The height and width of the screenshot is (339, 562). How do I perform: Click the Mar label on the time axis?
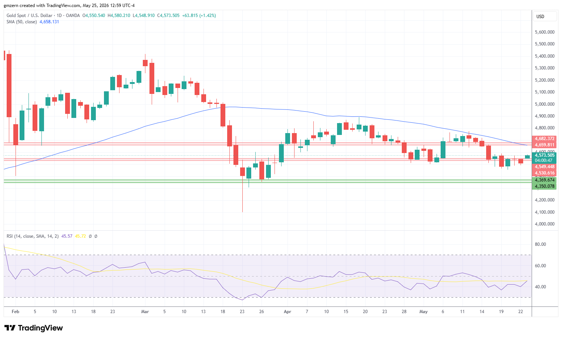145,312
